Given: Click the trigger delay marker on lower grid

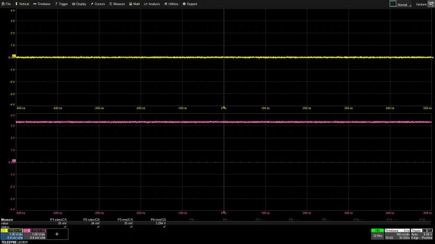Looking at the screenshot, I should pos(224,212).
